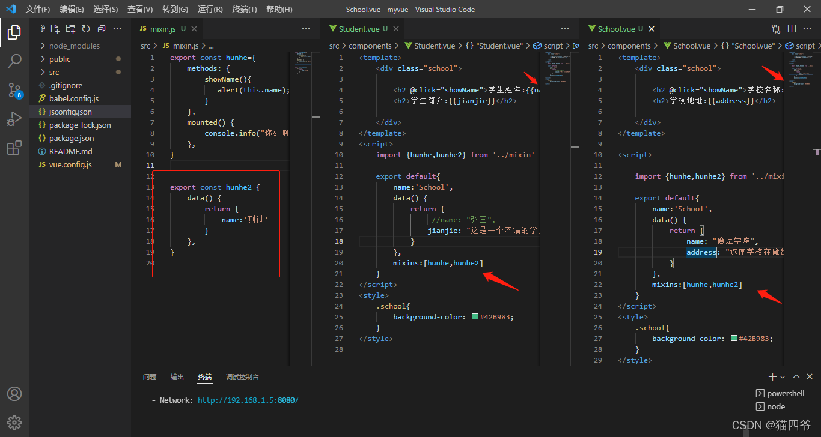Click src breadcrumb in mixin.js editor

coord(145,46)
